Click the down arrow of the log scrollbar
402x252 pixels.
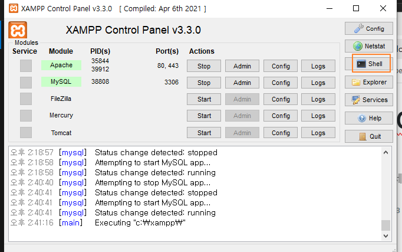click(x=385, y=236)
